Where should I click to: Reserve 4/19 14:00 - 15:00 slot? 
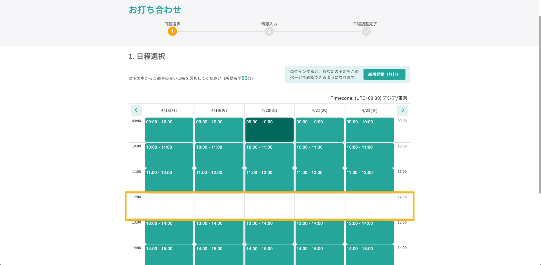click(x=219, y=255)
